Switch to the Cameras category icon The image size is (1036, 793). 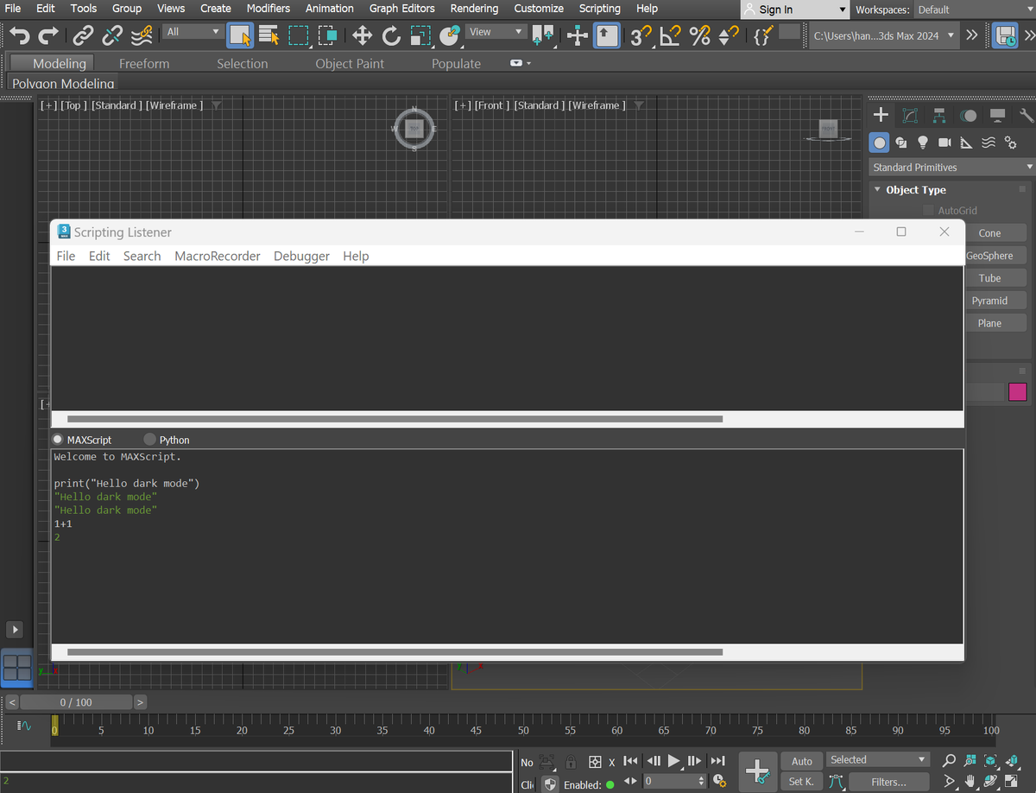(x=944, y=143)
